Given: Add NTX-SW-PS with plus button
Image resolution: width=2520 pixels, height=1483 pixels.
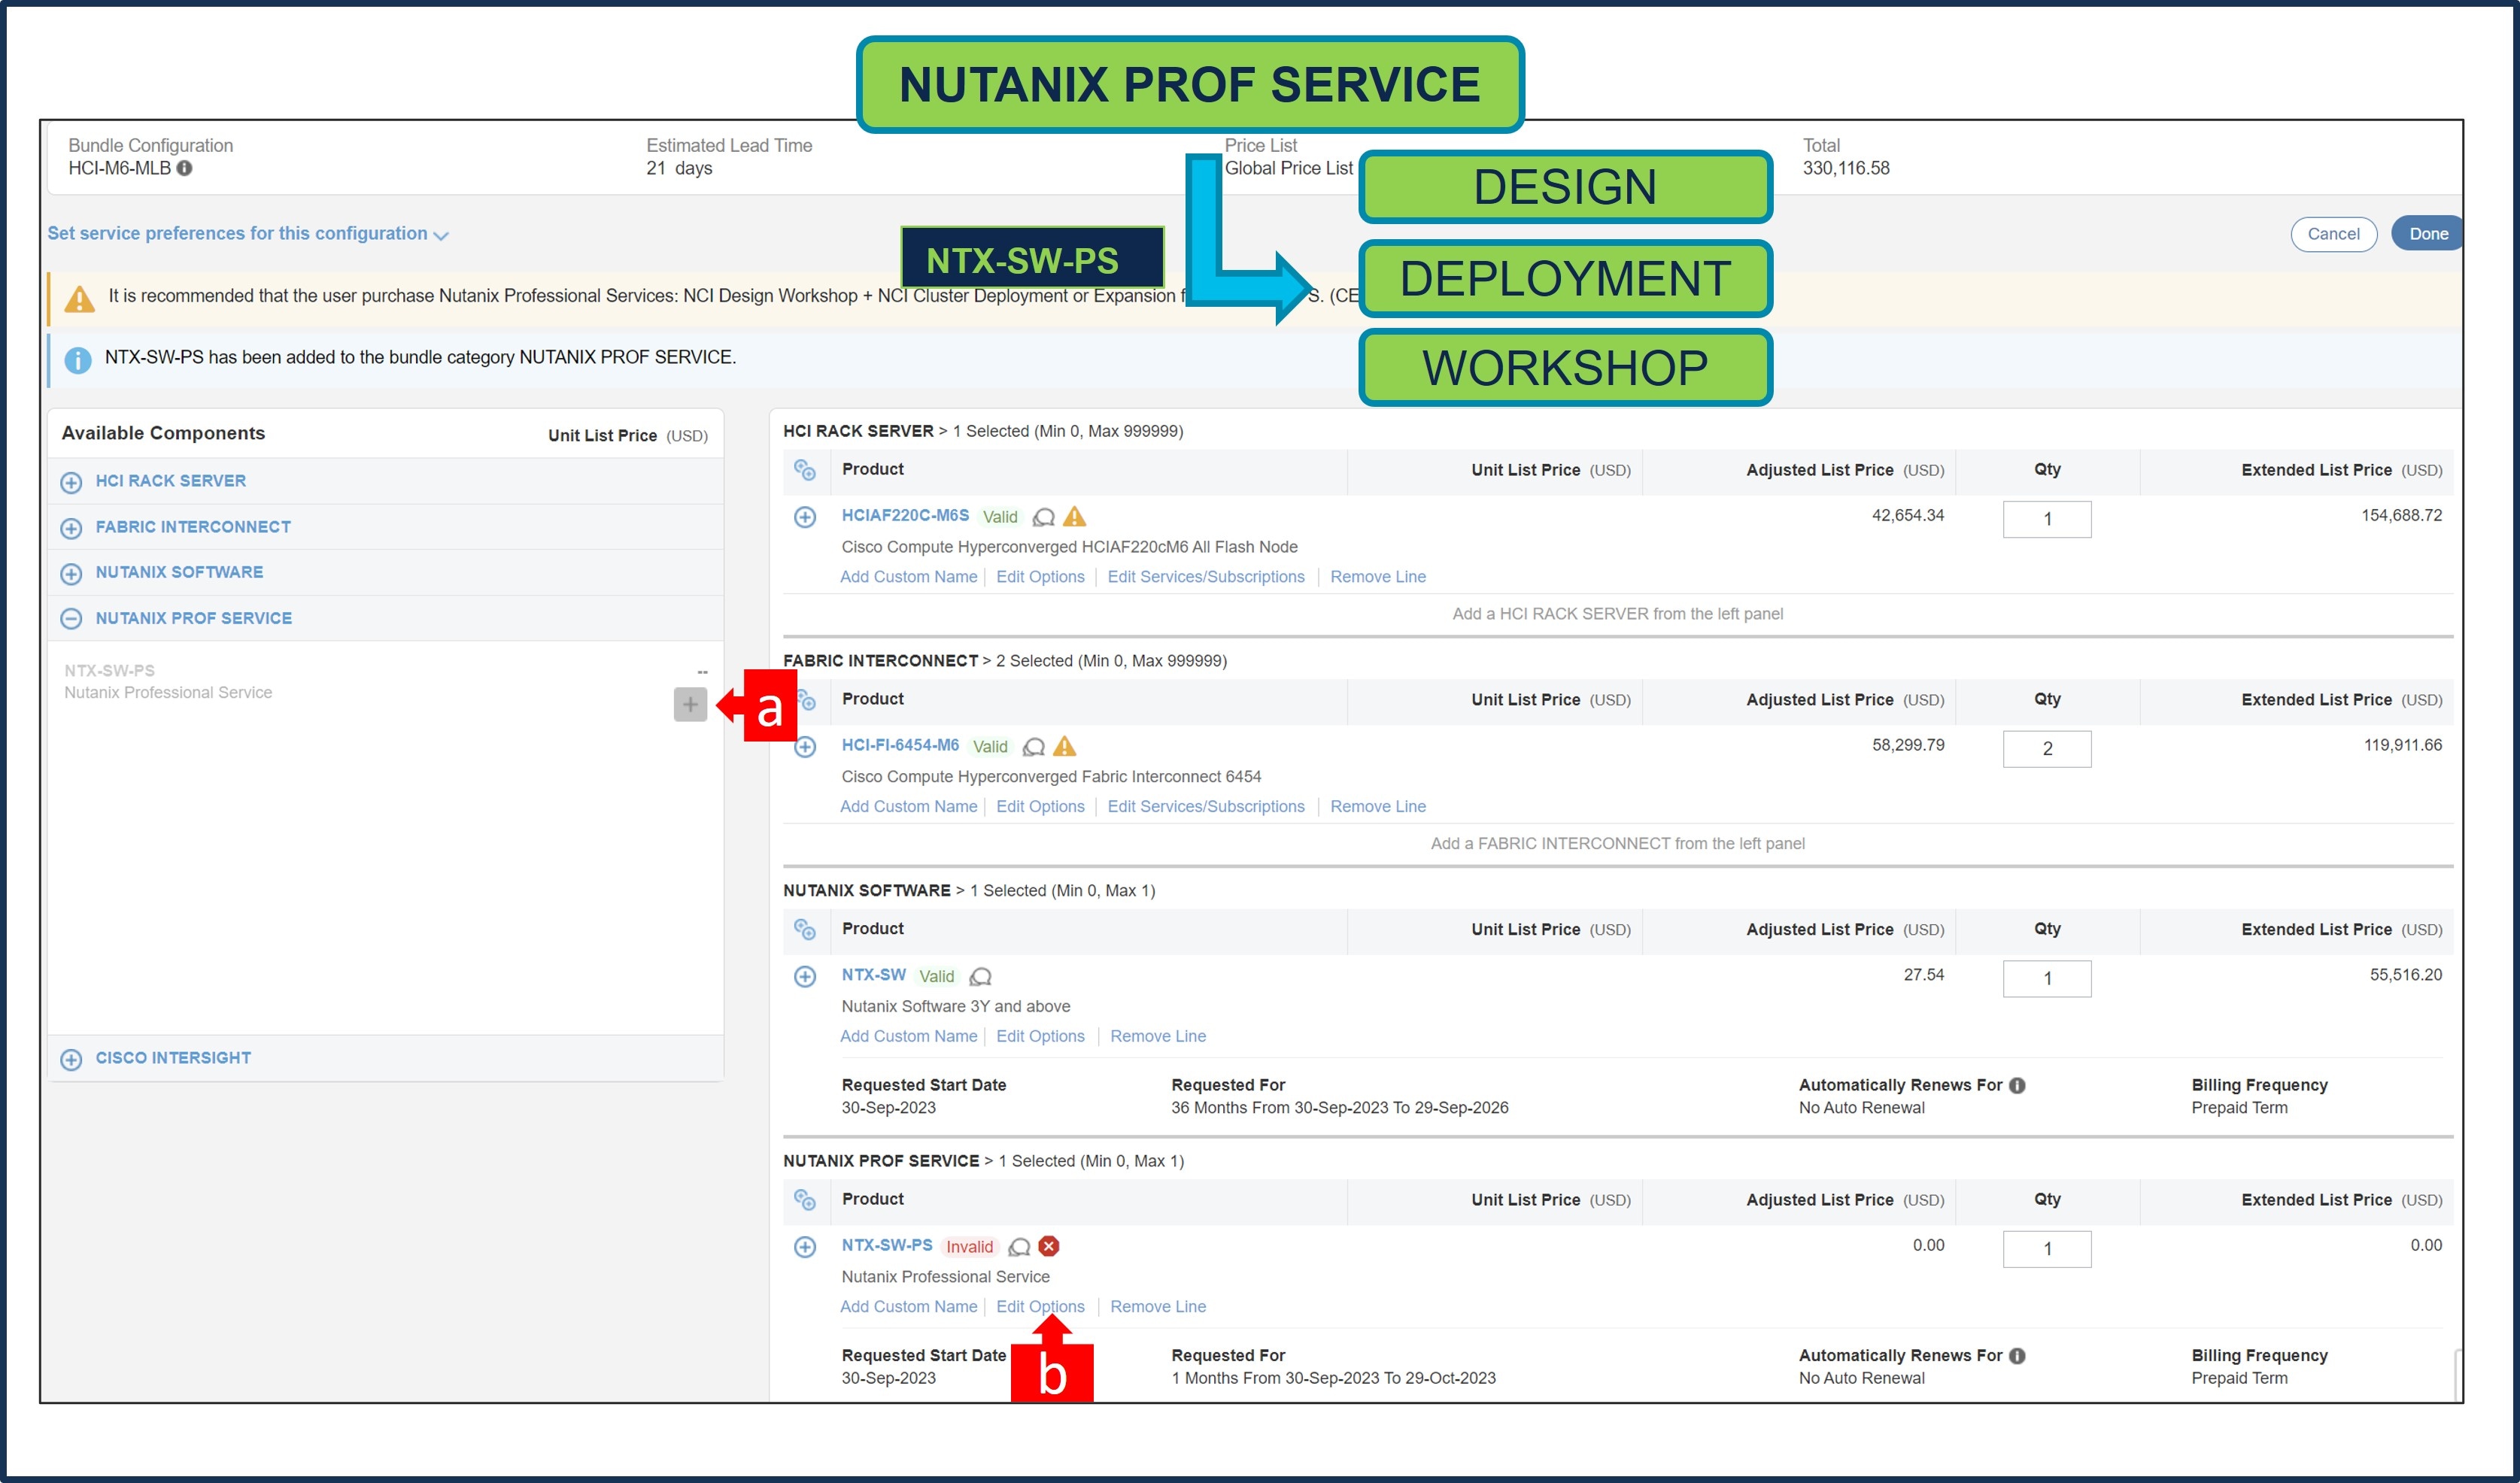Looking at the screenshot, I should tap(690, 704).
